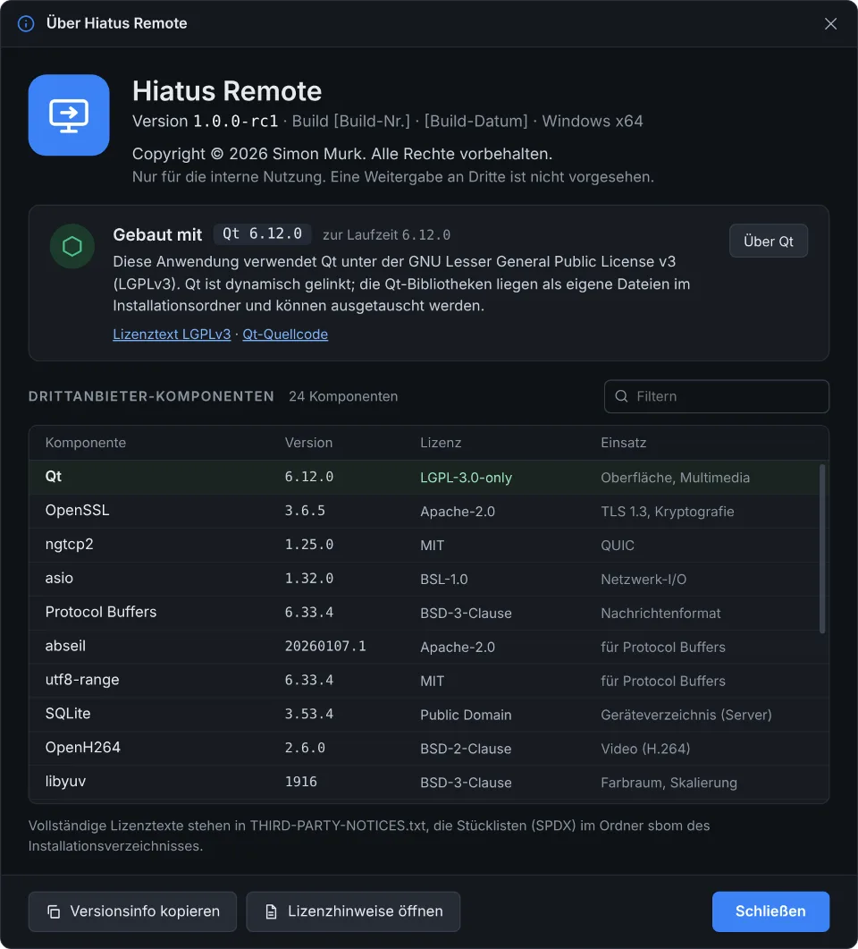
Task: Click the Schließen button
Action: (770, 911)
